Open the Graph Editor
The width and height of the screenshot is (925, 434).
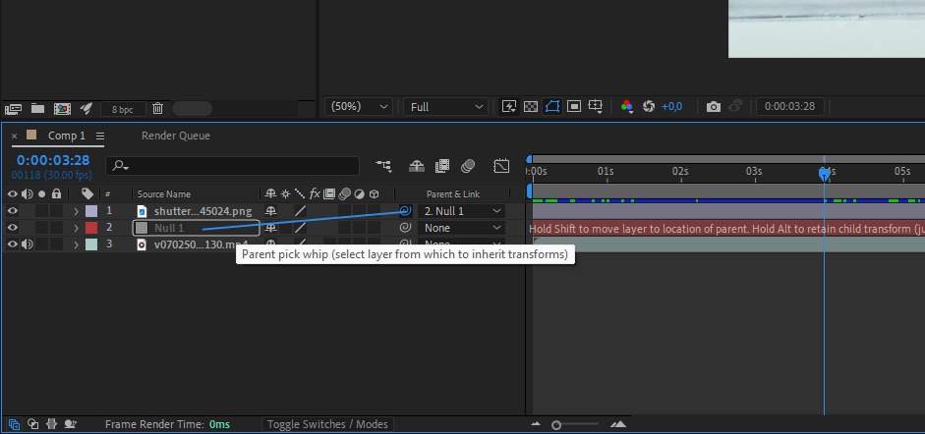pos(501,166)
